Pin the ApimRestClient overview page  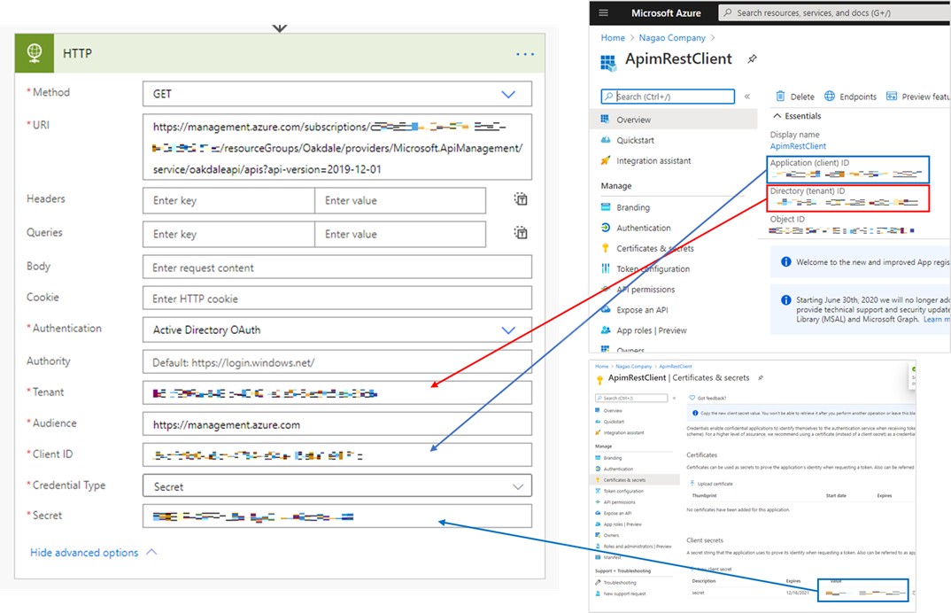coord(751,59)
